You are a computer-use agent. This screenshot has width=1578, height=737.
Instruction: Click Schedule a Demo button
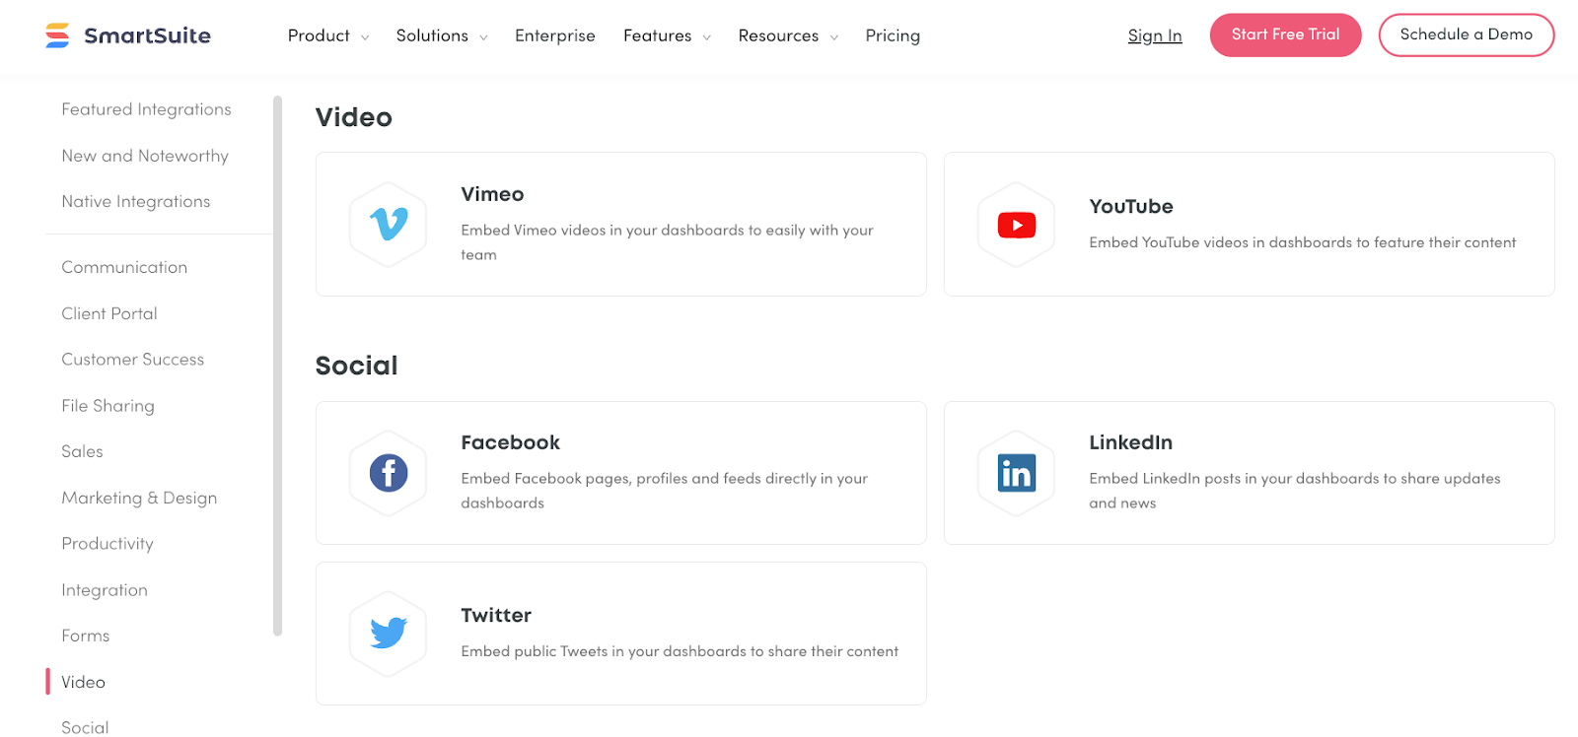(1467, 34)
